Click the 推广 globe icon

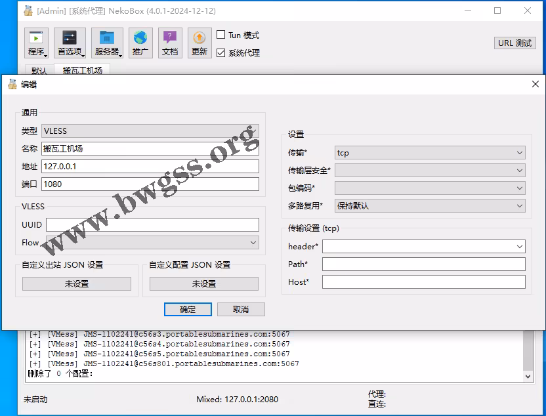click(140, 43)
